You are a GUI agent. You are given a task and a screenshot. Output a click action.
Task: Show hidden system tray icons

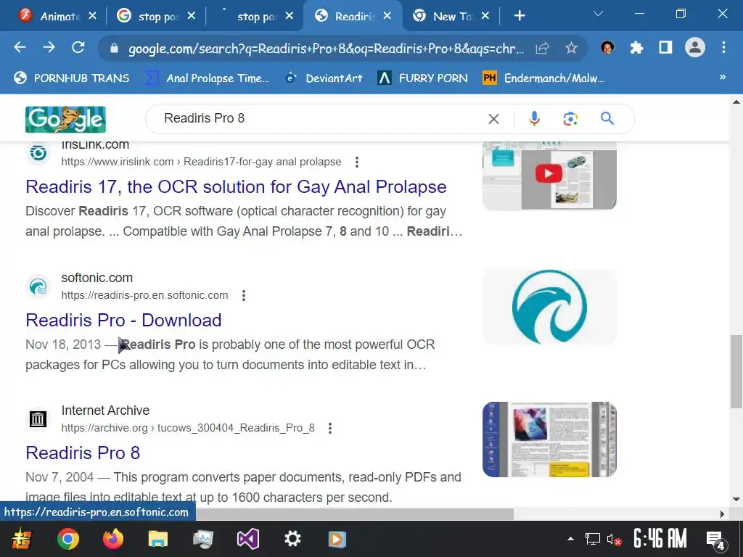(570, 539)
